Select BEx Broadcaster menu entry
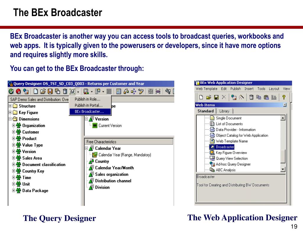 (90, 112)
